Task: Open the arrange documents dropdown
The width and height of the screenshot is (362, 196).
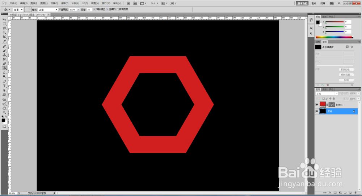Action: click(x=164, y=3)
